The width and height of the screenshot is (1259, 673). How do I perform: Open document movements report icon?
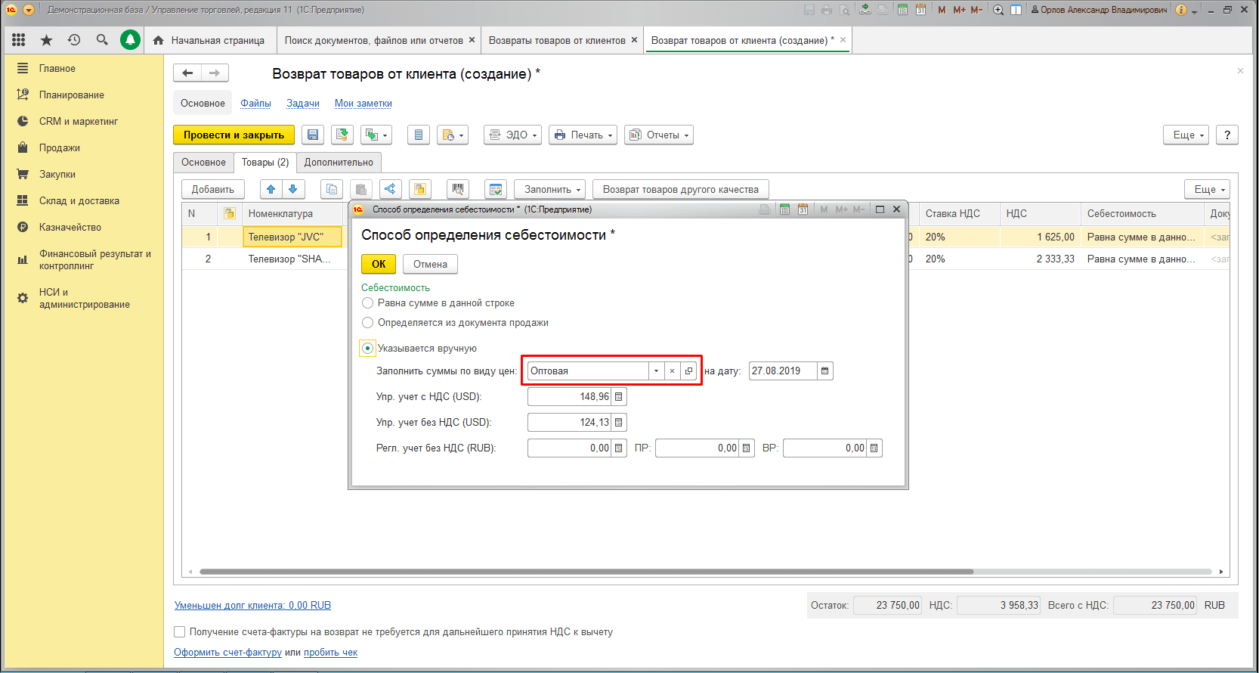click(418, 135)
